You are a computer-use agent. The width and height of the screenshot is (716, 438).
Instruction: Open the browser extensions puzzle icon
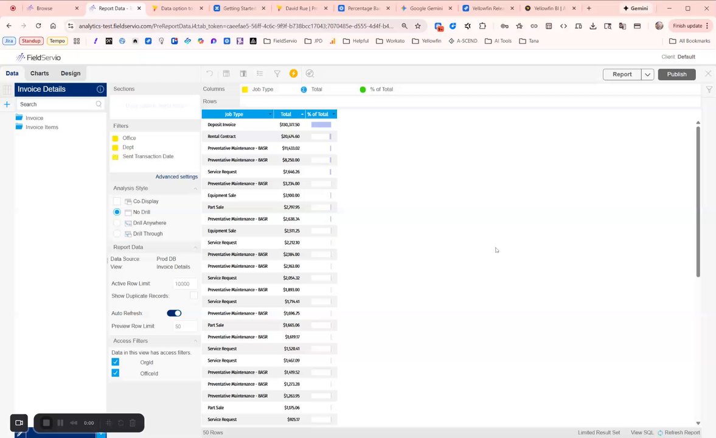pyautogui.click(x=482, y=26)
